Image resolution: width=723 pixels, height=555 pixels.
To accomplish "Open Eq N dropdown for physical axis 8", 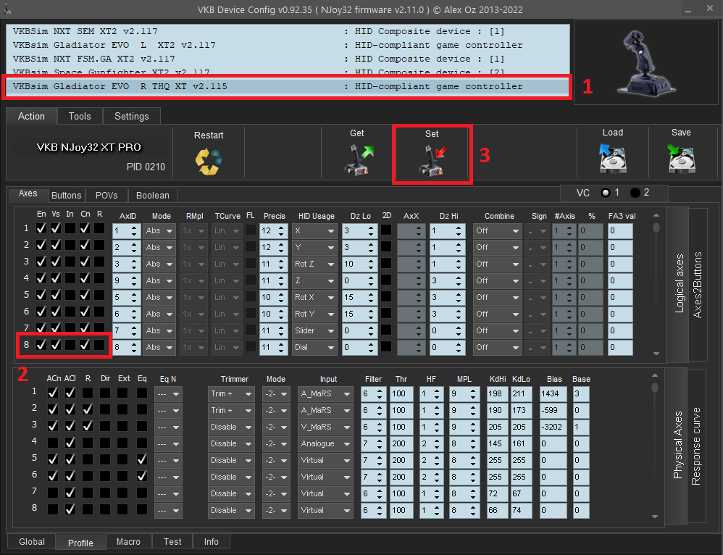I will (168, 510).
